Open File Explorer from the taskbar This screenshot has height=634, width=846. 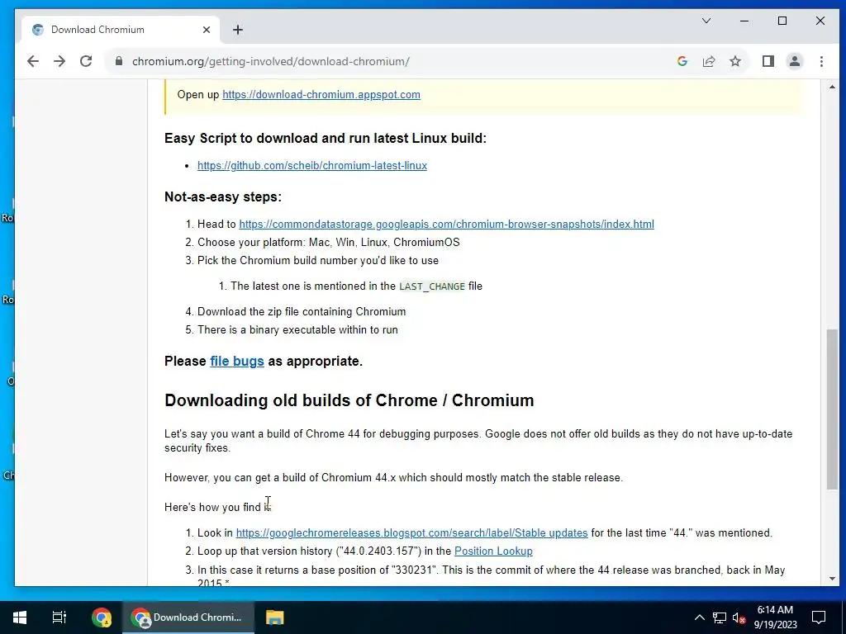point(274,617)
